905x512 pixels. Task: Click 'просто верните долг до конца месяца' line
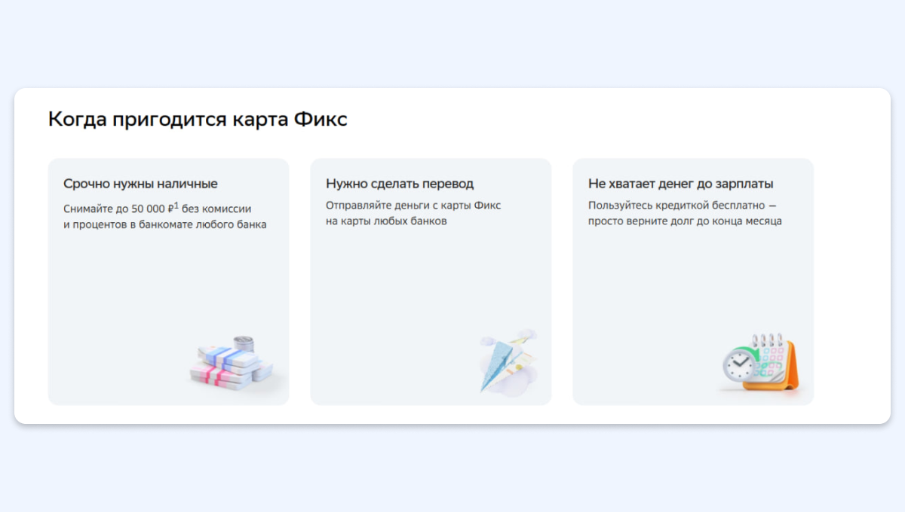[685, 221]
